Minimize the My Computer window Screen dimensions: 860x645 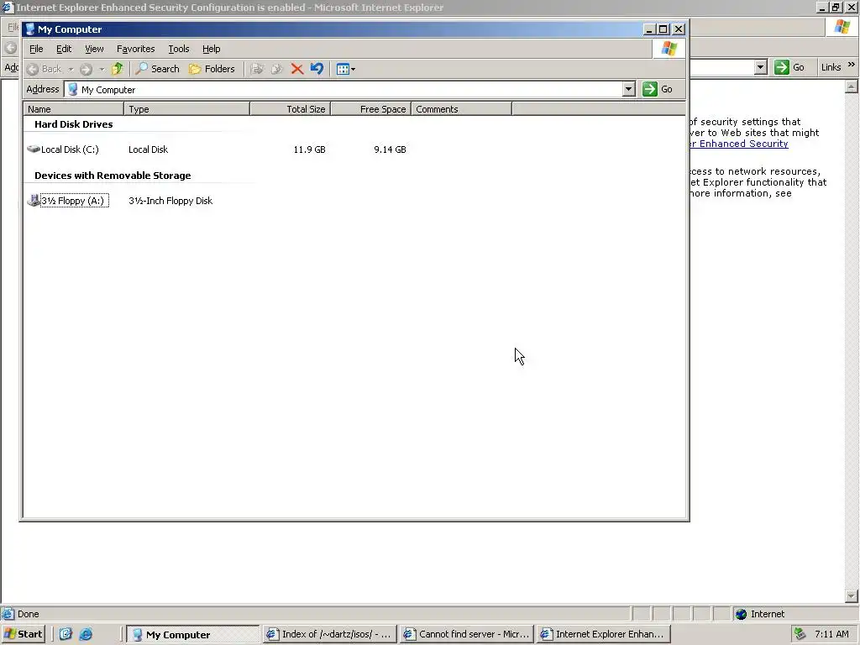(x=649, y=29)
